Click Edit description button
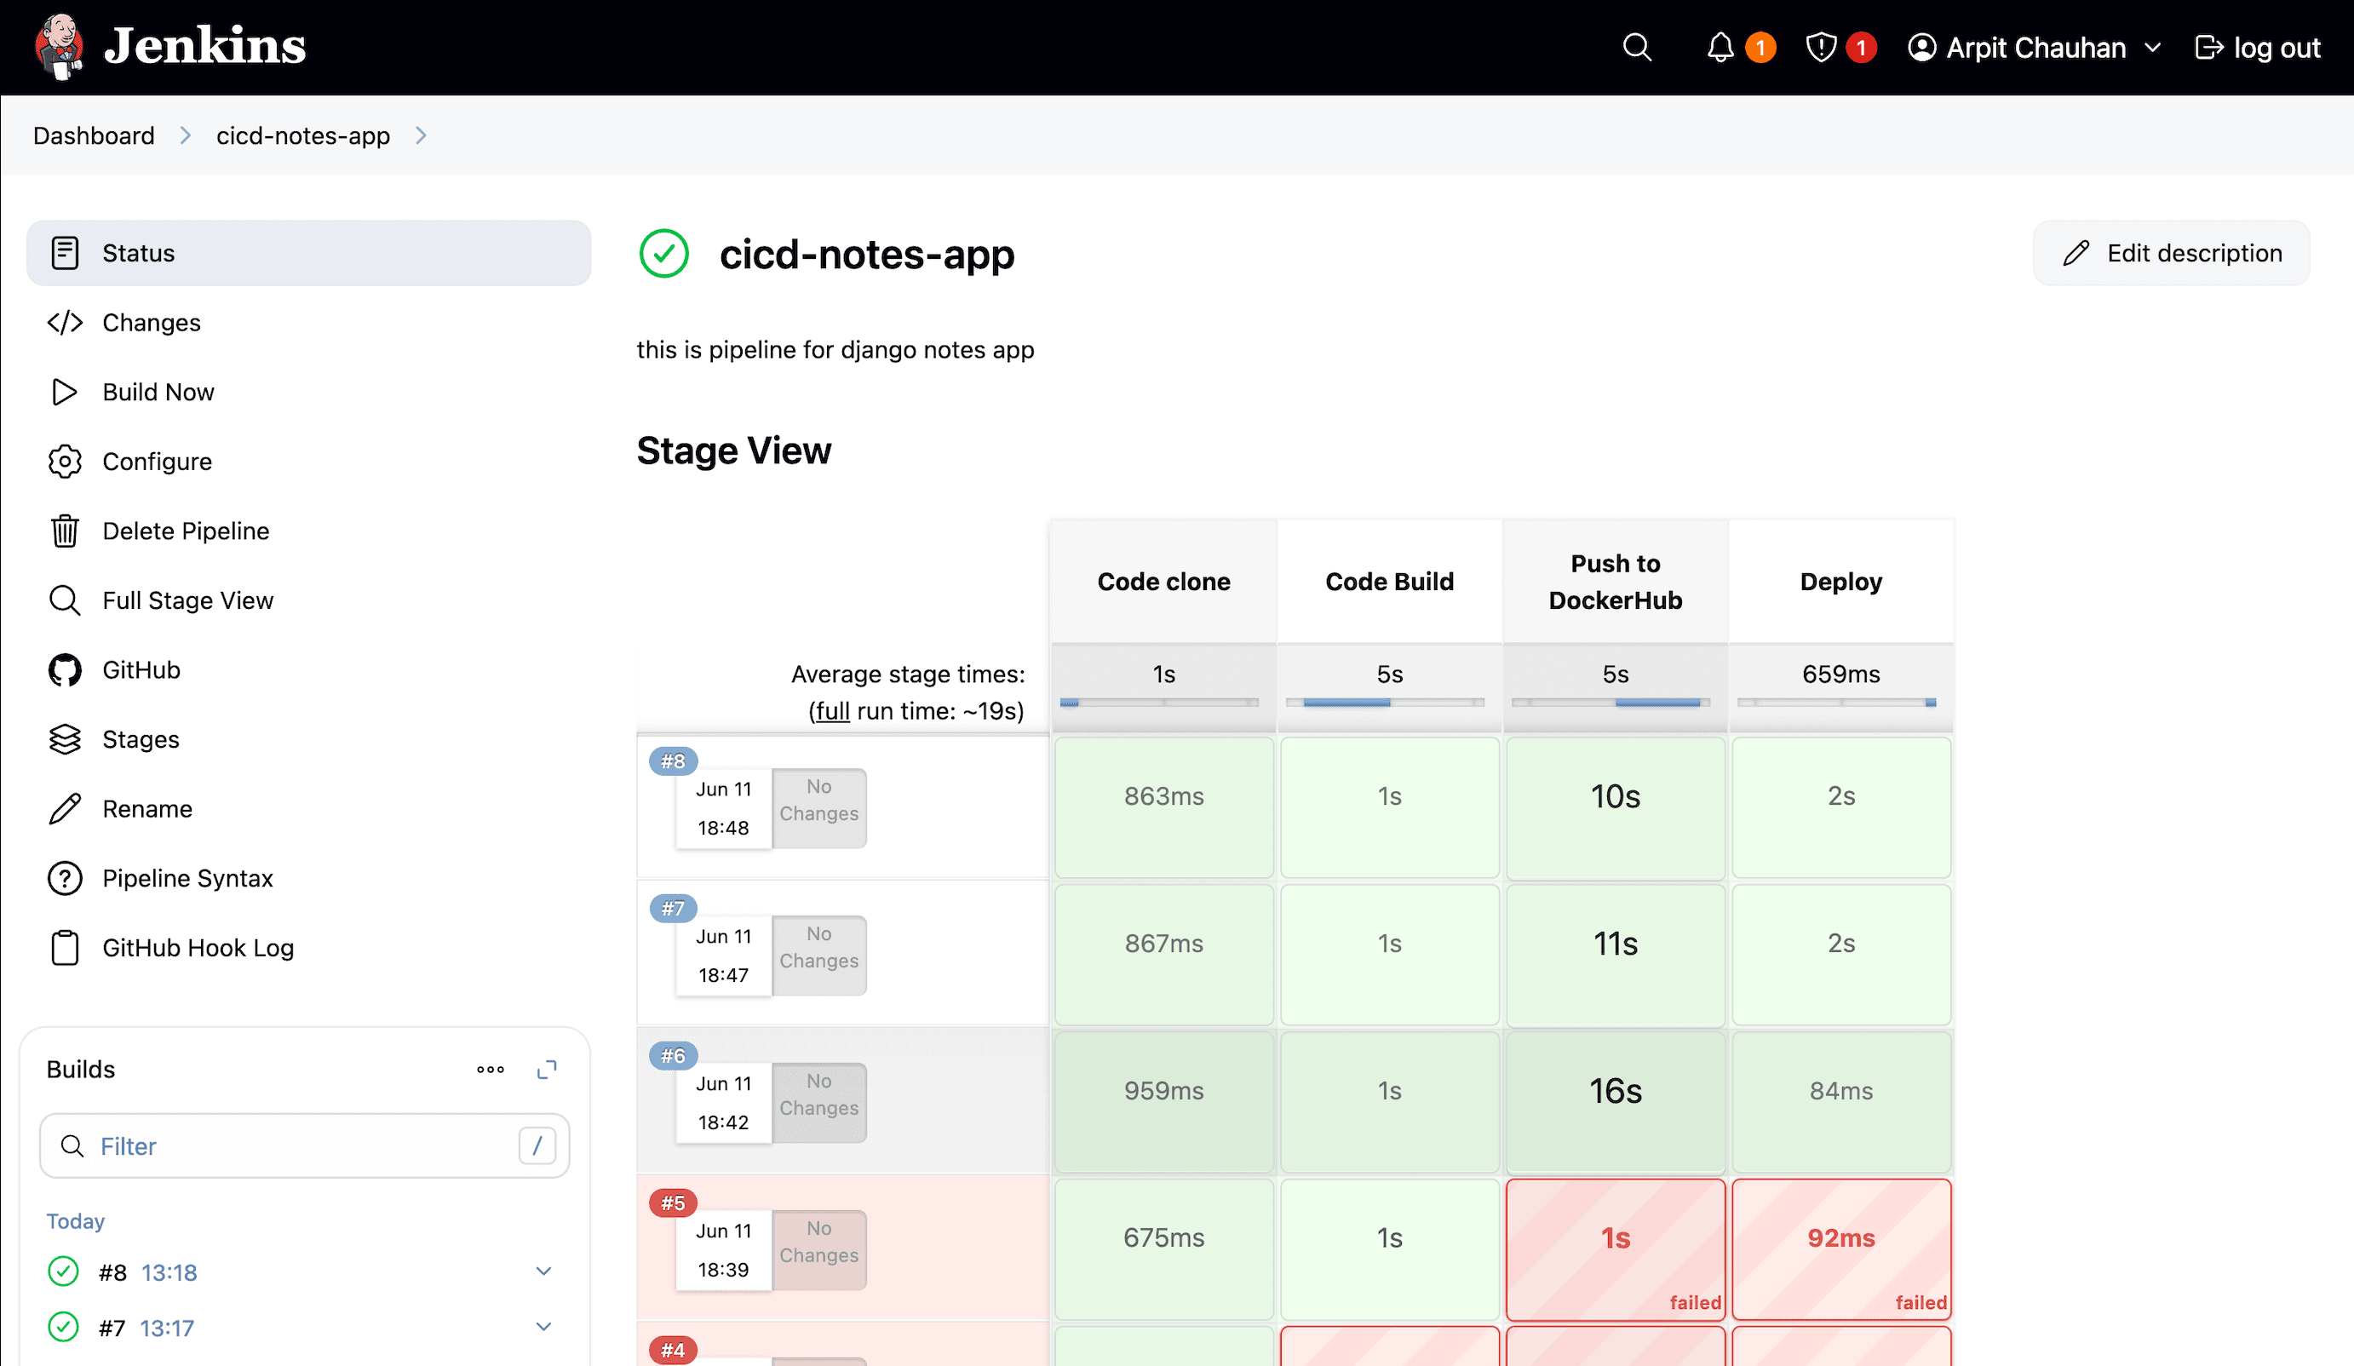Viewport: 2354px width, 1366px height. (x=2170, y=252)
